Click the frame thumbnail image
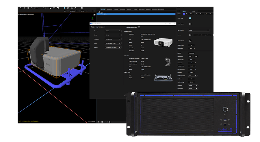 (163, 78)
